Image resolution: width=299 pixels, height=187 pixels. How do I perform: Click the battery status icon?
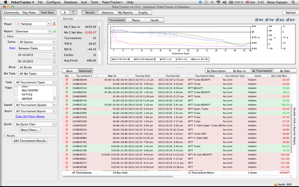click(x=231, y=2)
